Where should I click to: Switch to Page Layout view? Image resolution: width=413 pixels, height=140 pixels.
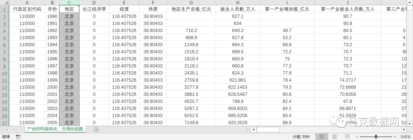(335, 137)
